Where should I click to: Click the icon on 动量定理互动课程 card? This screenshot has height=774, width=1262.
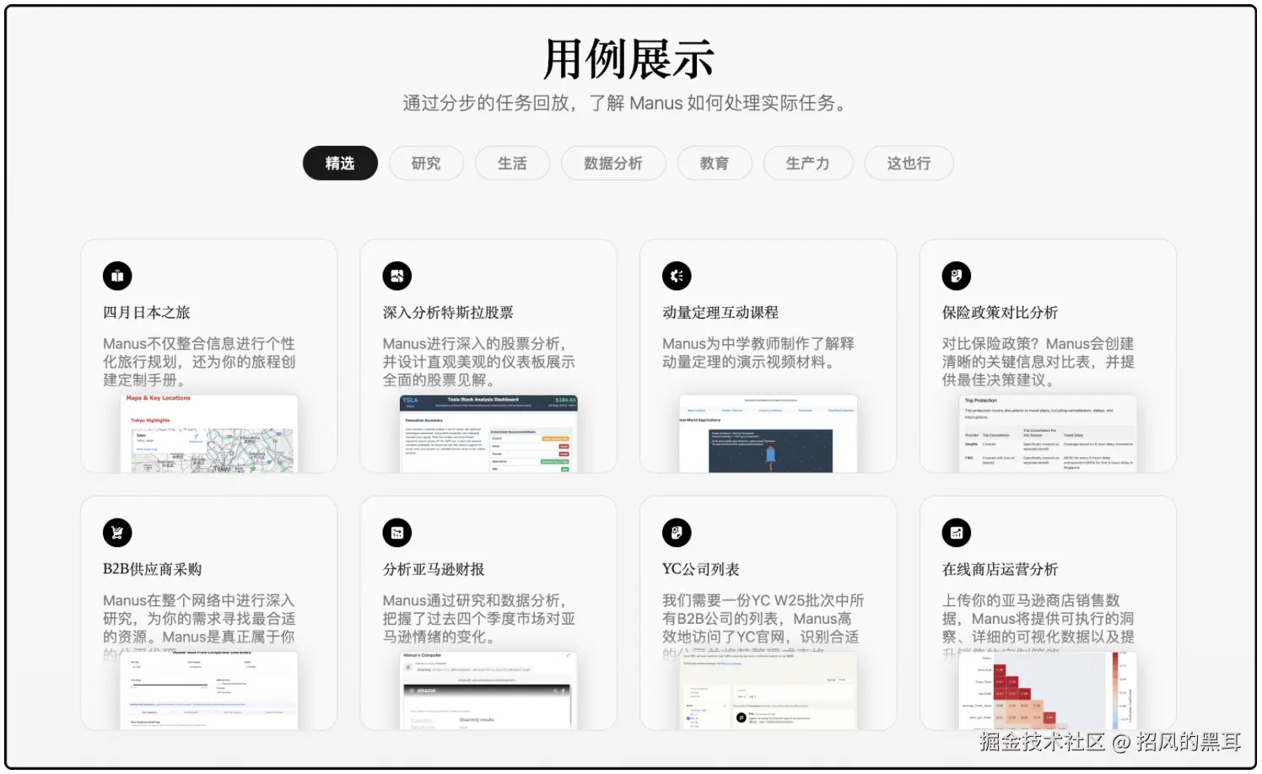point(677,276)
